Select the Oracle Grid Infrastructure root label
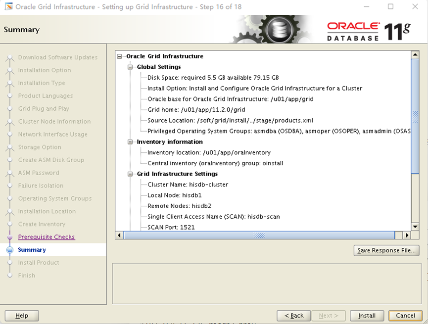 [x=165, y=56]
